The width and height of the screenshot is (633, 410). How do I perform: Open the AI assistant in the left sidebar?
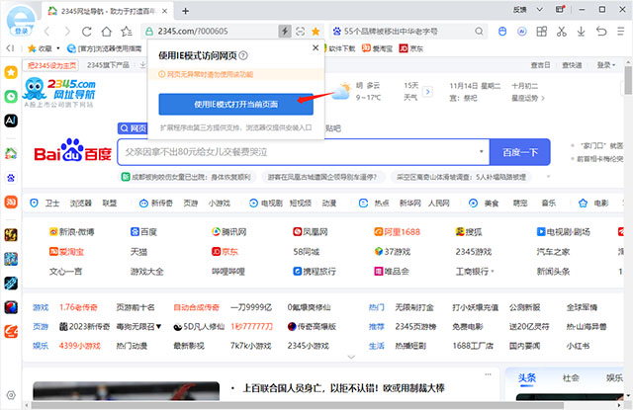[x=11, y=120]
